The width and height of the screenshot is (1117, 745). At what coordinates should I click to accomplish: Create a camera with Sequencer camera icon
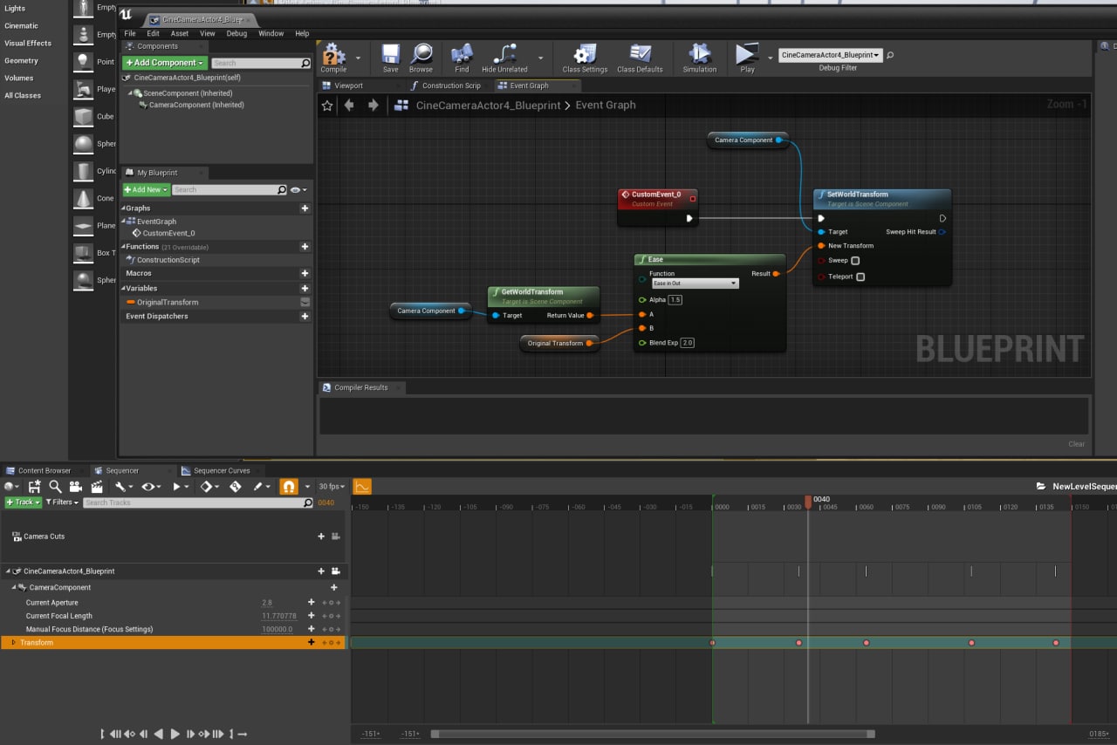coord(76,487)
